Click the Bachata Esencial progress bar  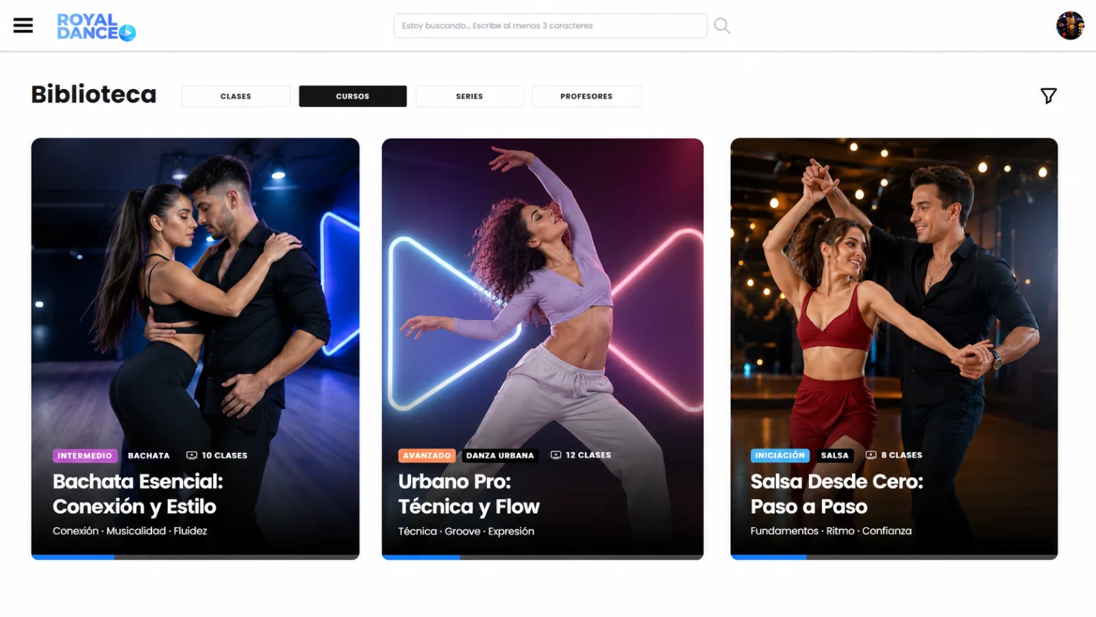pyautogui.click(x=195, y=557)
